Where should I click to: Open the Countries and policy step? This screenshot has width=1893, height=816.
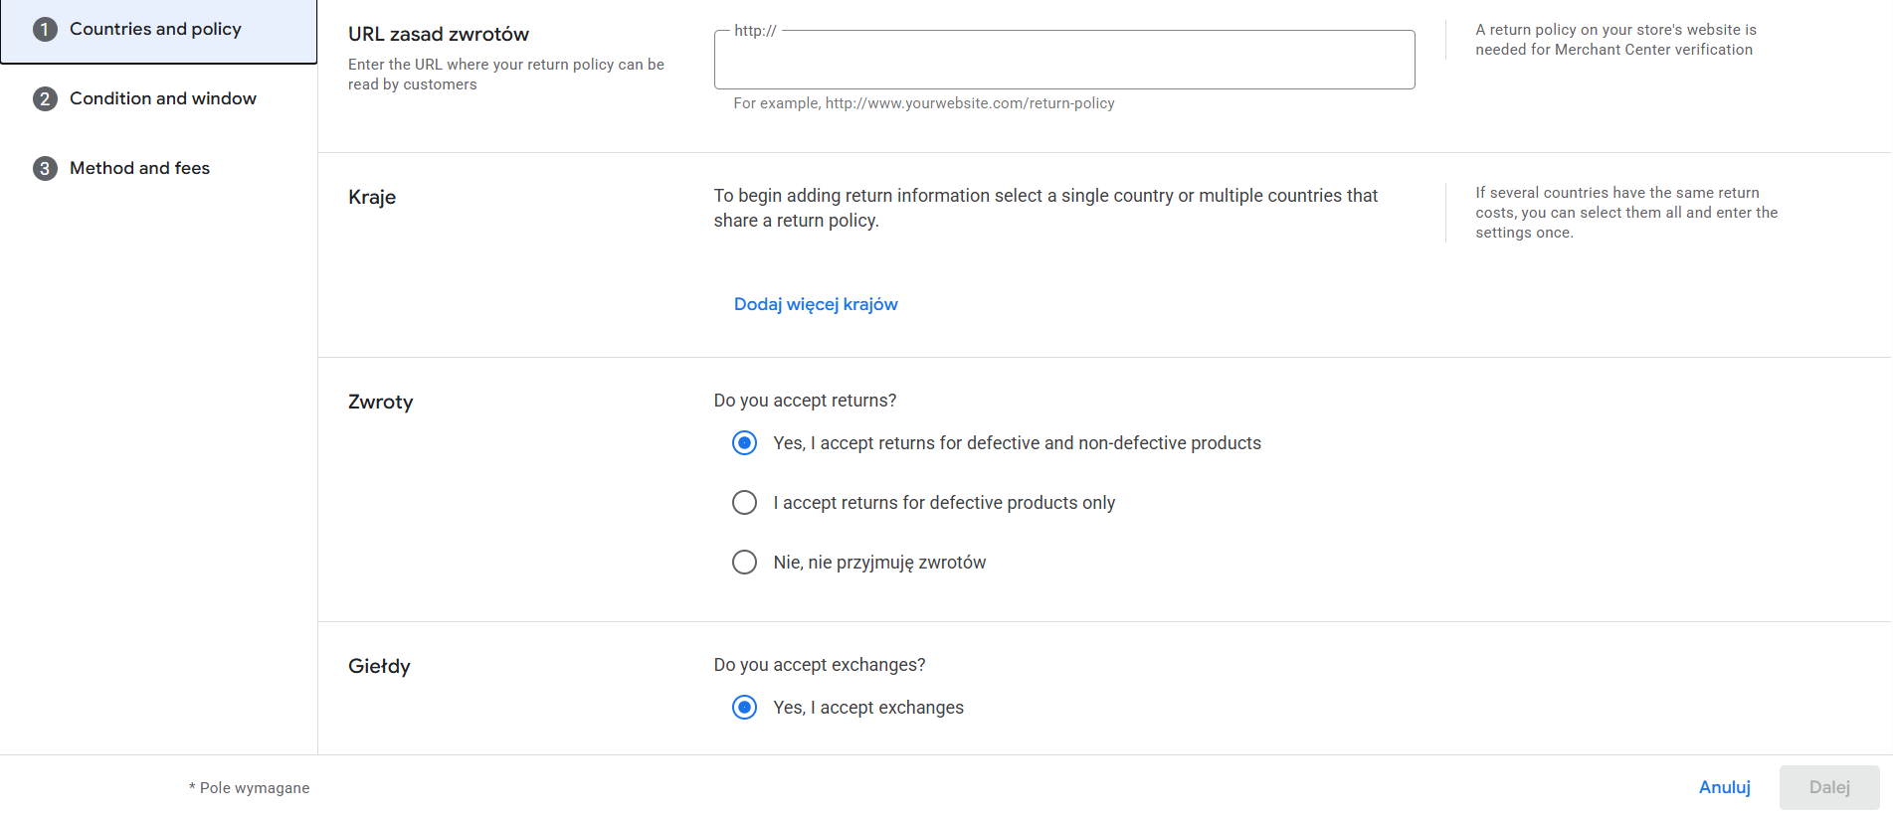point(158,30)
